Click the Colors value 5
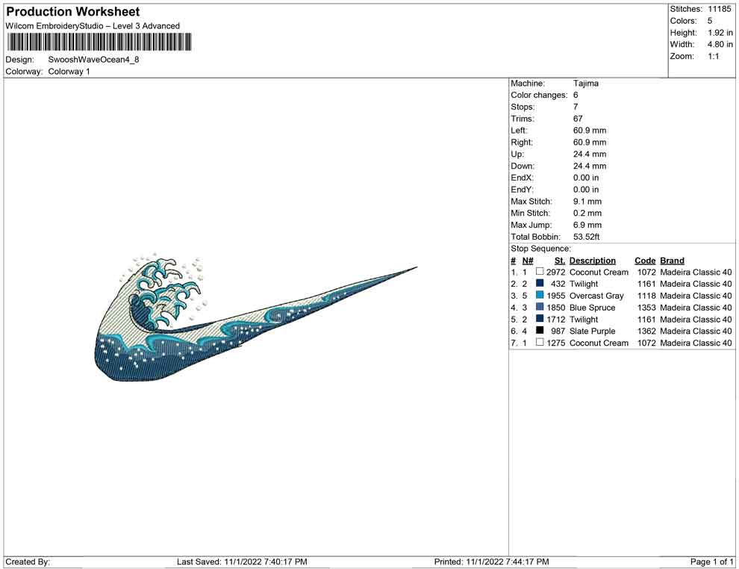The height and width of the screenshot is (569, 739). point(710,21)
